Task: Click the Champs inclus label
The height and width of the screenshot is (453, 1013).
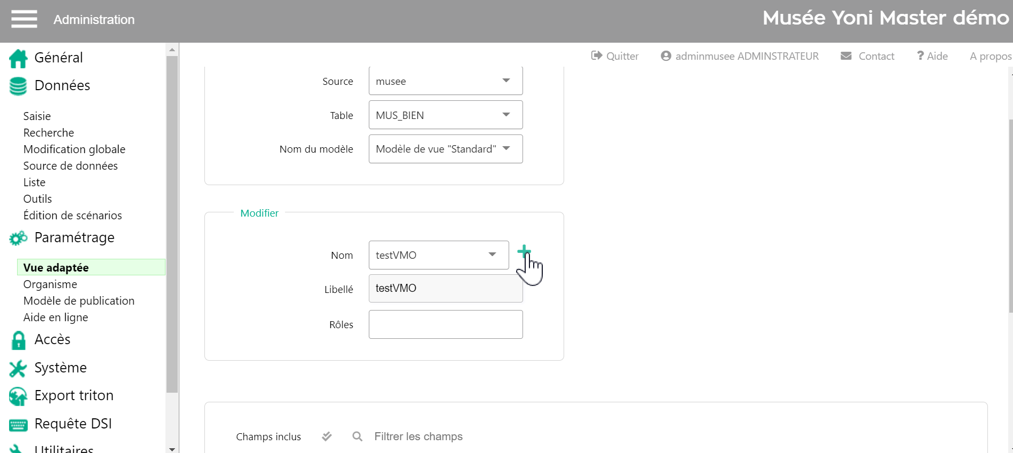Action: coord(268,436)
